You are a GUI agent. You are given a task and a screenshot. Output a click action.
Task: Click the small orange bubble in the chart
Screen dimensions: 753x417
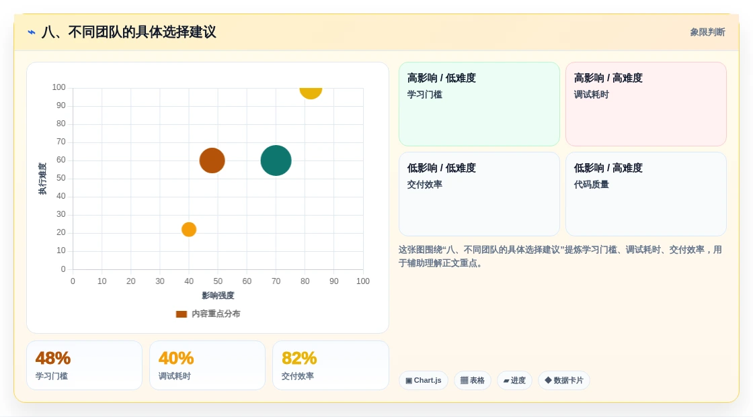coord(189,230)
